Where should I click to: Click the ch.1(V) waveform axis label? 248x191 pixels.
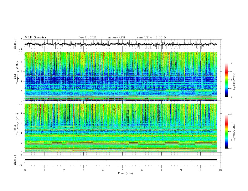coord(15,44)
